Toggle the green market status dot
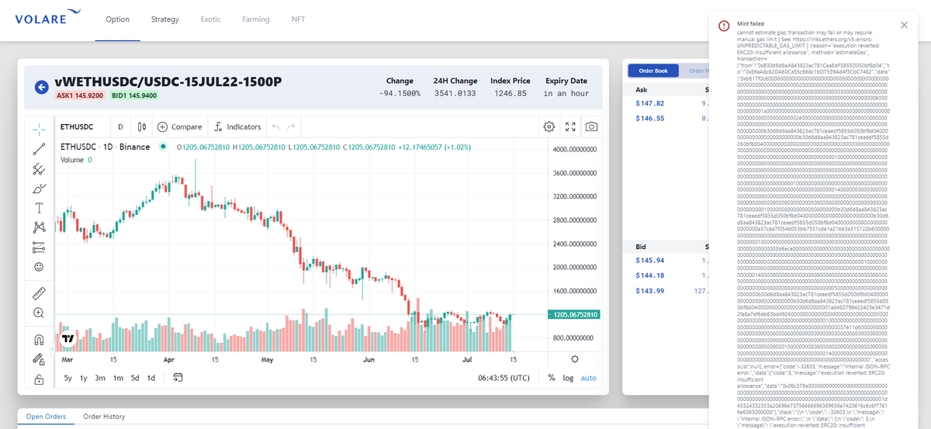Viewport: 931px width, 429px height. point(163,147)
